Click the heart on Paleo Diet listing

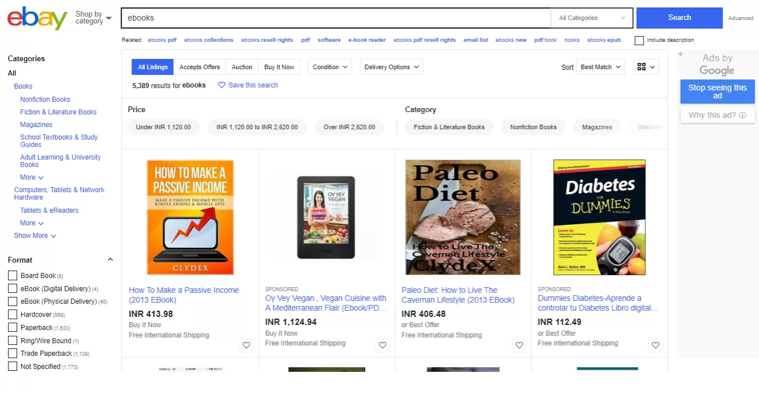tap(519, 345)
